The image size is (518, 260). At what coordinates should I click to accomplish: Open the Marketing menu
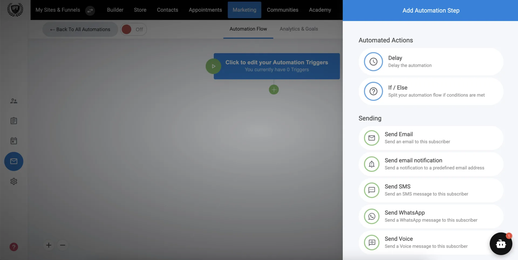point(244,10)
